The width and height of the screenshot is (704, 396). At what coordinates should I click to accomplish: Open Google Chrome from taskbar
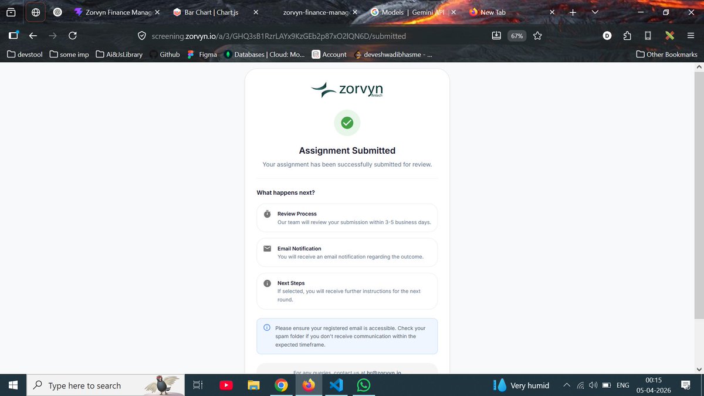point(281,385)
